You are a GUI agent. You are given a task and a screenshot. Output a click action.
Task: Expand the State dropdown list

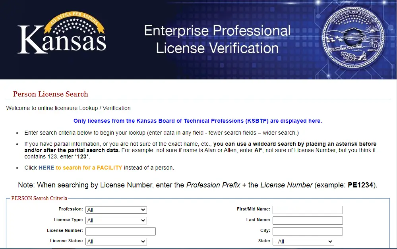(303, 241)
